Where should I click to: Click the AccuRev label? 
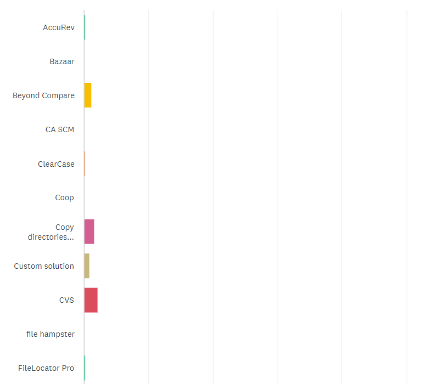coord(59,27)
